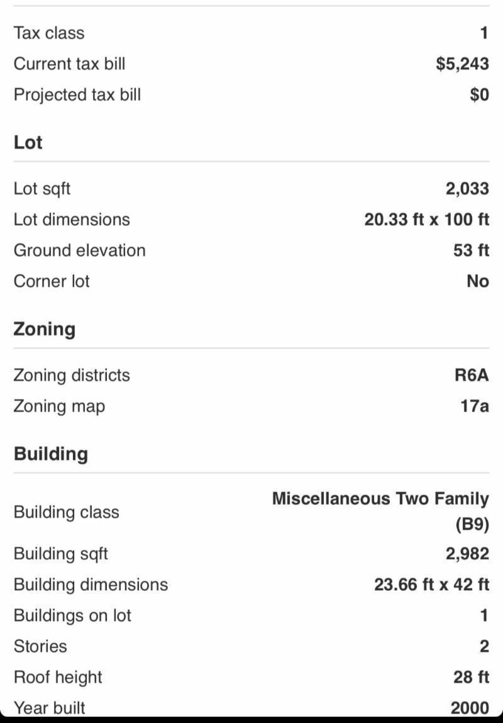503x723 pixels.
Task: Click the Lot section heading
Action: pos(28,142)
